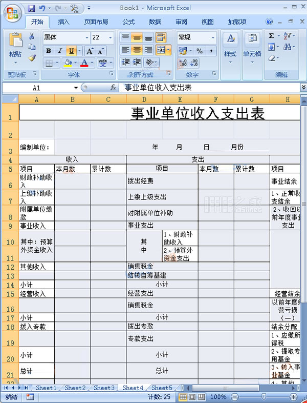Toggle wrap text button
The height and width of the screenshot is (403, 307).
coord(161,37)
